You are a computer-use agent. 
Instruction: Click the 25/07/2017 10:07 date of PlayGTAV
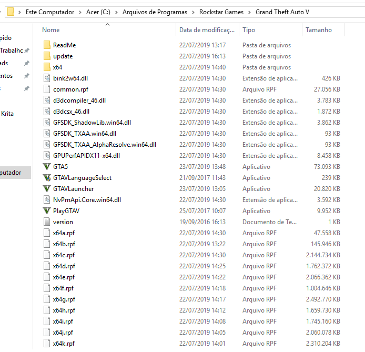click(x=202, y=211)
